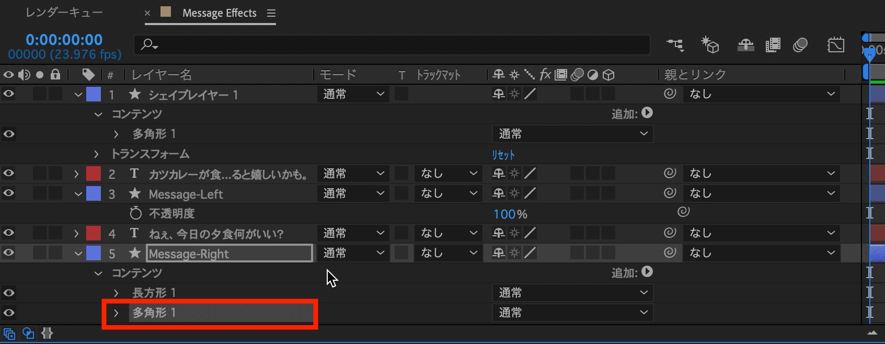Enable the motion blur icon in the toolbar

point(800,45)
